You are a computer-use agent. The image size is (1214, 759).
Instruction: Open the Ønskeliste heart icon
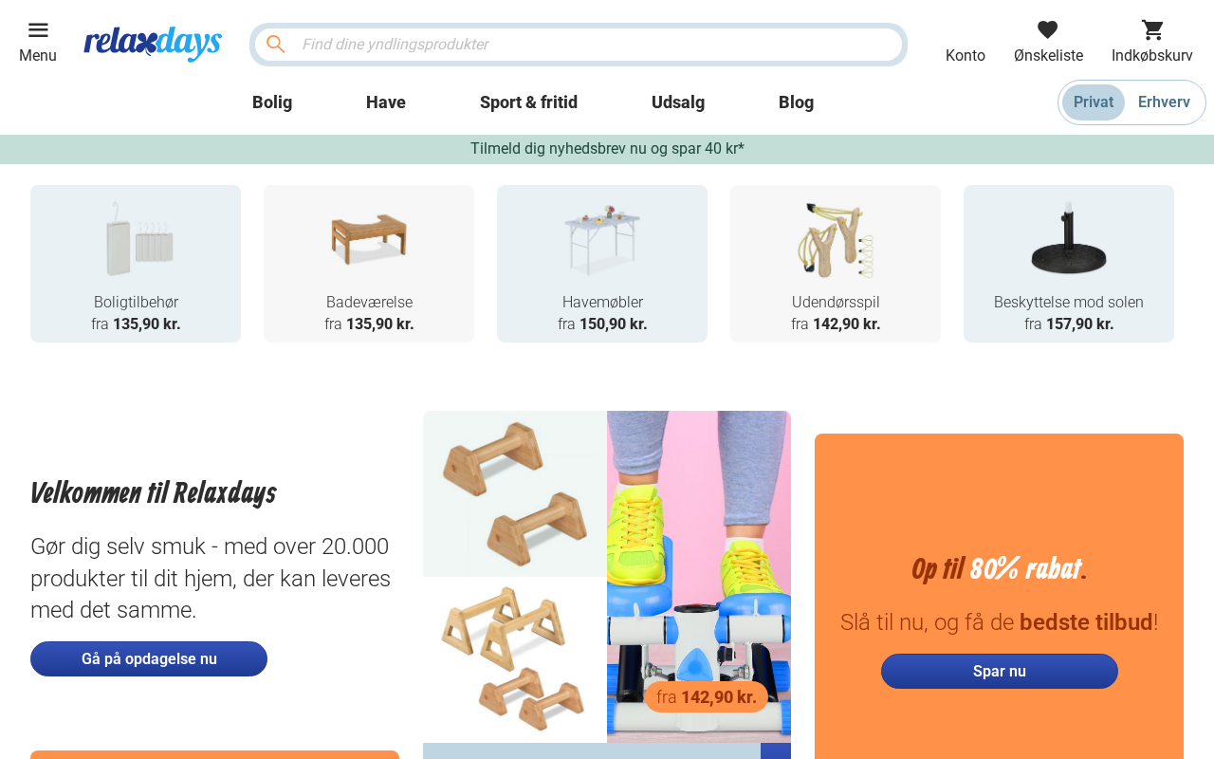tap(1047, 30)
